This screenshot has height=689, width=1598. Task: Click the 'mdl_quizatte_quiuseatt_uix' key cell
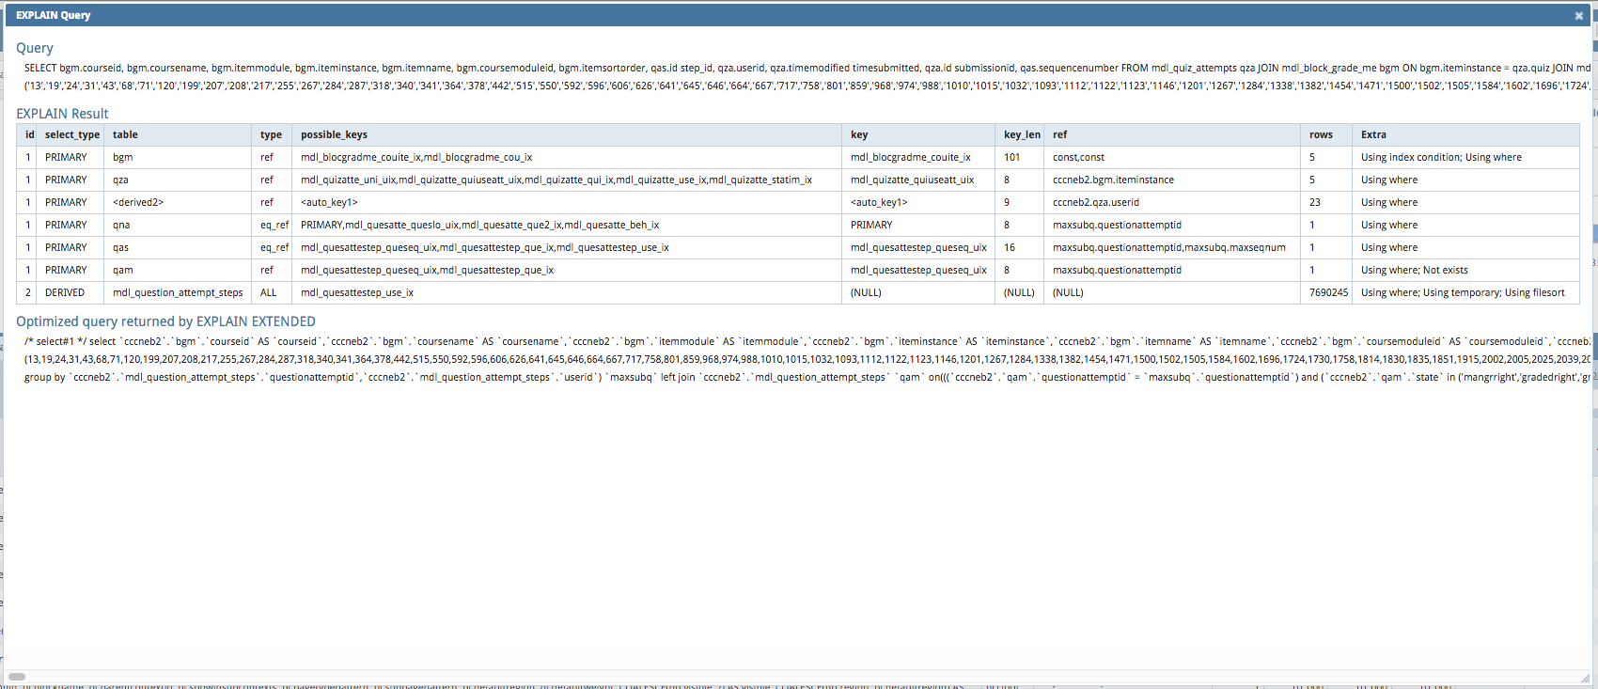(x=919, y=180)
